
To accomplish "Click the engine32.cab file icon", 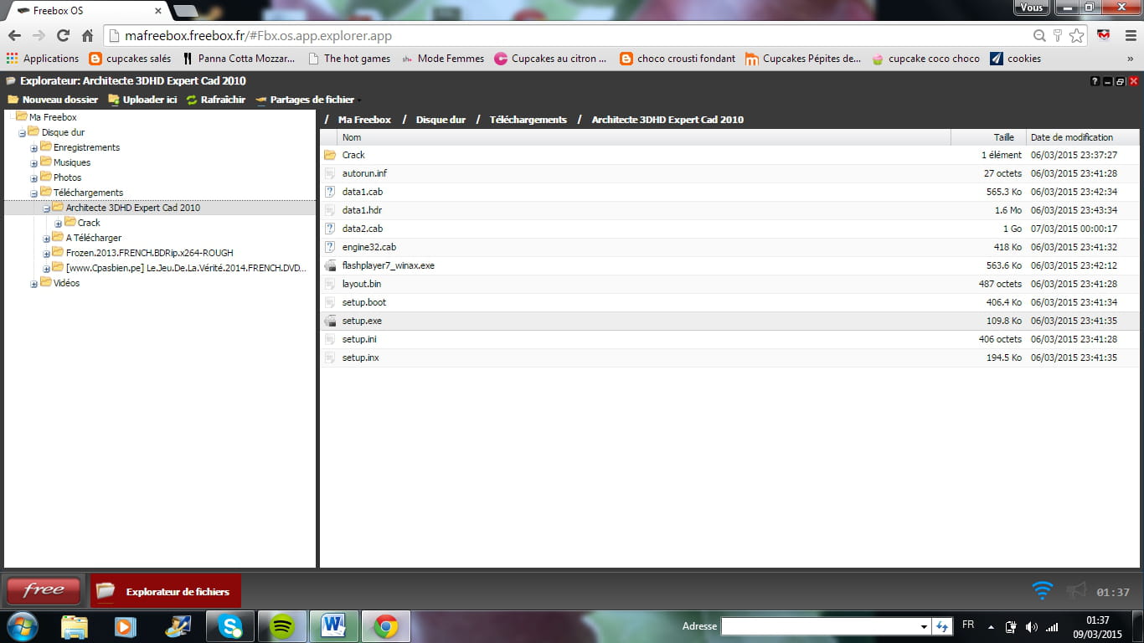I will click(x=330, y=247).
